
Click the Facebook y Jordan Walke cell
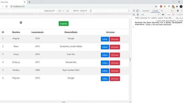[71, 46]
